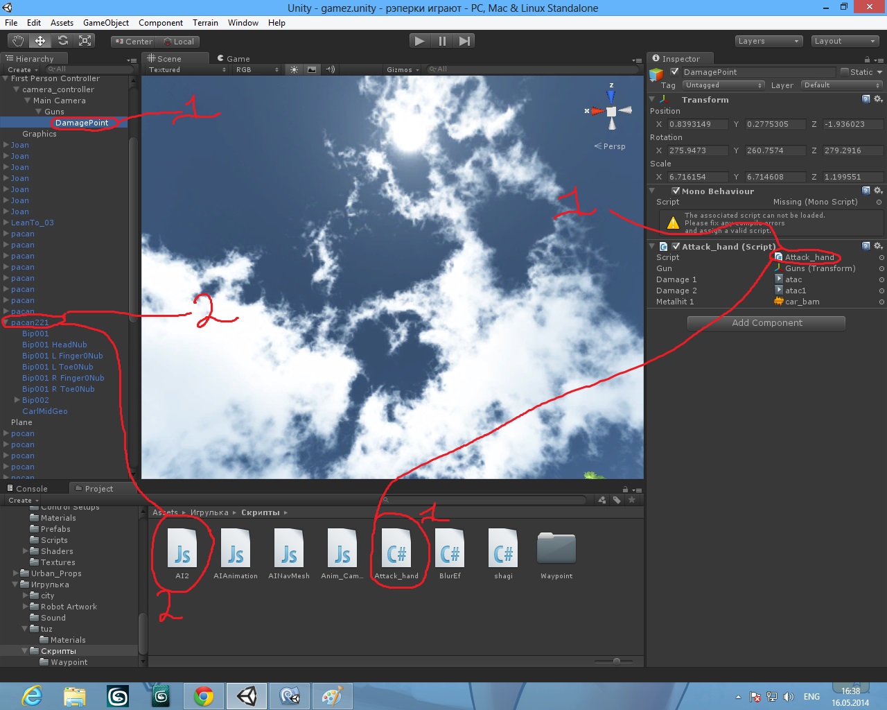887x710 pixels.
Task: Uncheck the DamagePoint active checkbox
Action: click(675, 72)
